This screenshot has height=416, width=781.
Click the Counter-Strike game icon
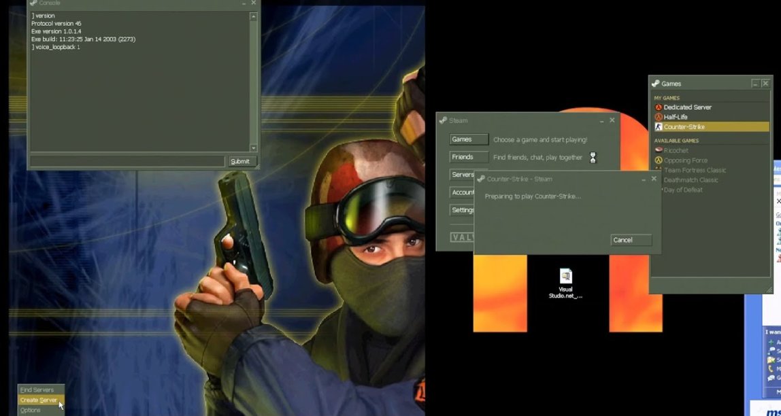[x=659, y=127]
